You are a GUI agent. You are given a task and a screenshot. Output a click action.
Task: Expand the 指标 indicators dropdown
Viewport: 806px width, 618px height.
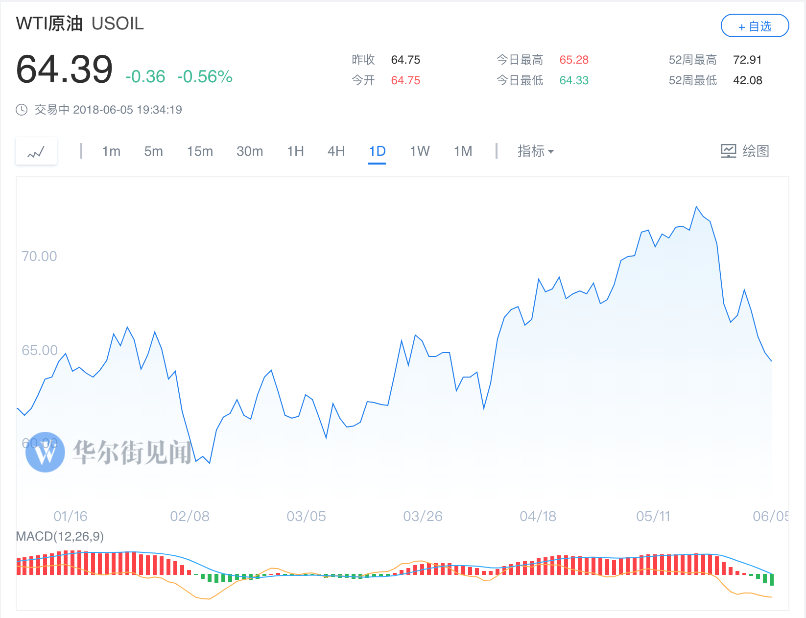point(535,151)
